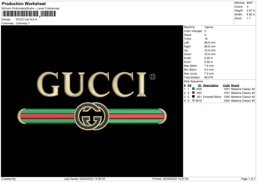Click the design name 'GUCCI bar 6,8 in'
Image resolution: width=257 pixels, height=182 pixels.
click(27, 19)
